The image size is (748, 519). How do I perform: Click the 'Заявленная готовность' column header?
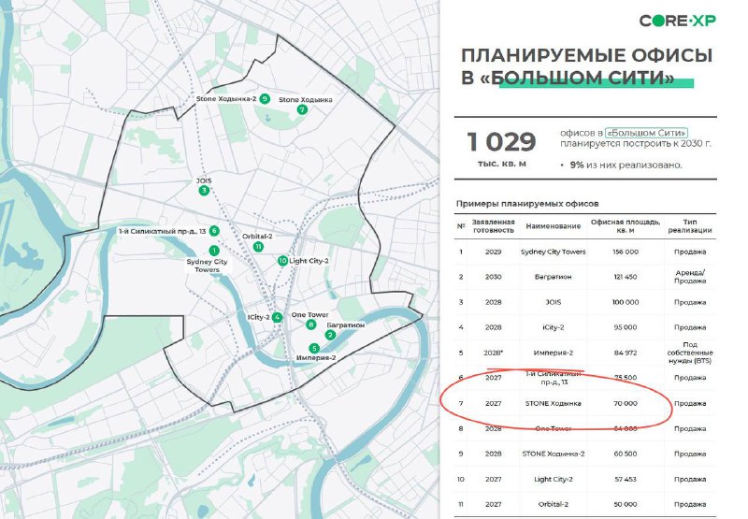coord(494,226)
